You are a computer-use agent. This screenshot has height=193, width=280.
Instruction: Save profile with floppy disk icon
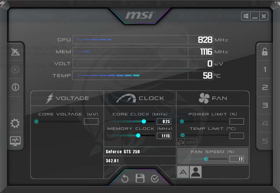tap(140, 178)
